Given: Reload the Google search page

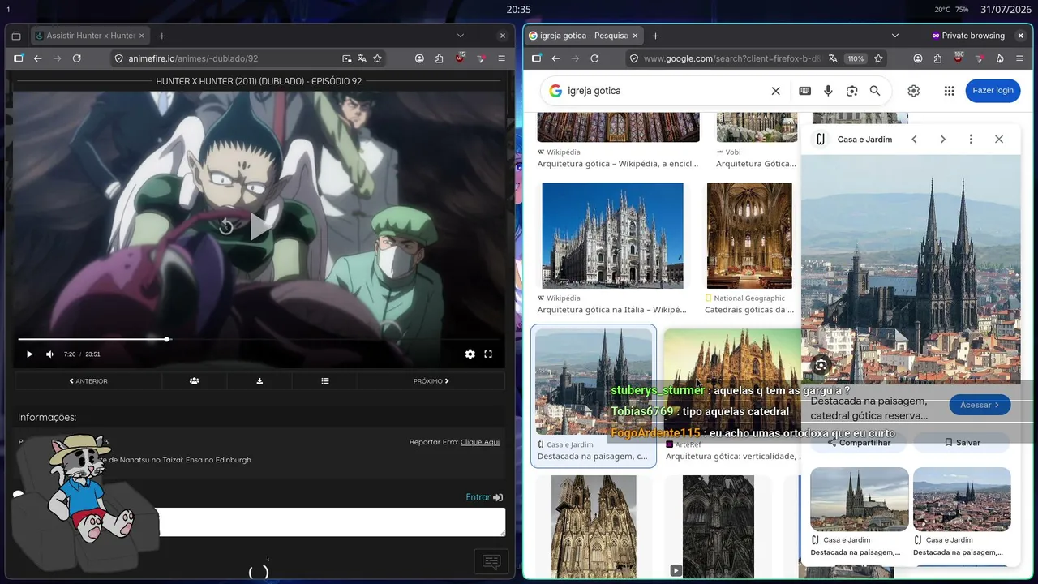Looking at the screenshot, I should (x=594, y=58).
